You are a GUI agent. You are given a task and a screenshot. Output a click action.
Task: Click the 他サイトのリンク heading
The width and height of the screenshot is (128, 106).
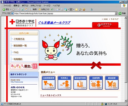coord(18,74)
